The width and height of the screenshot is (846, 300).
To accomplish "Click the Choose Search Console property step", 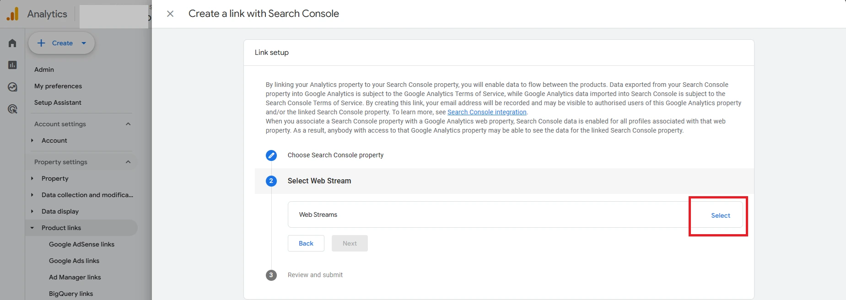I will [335, 155].
